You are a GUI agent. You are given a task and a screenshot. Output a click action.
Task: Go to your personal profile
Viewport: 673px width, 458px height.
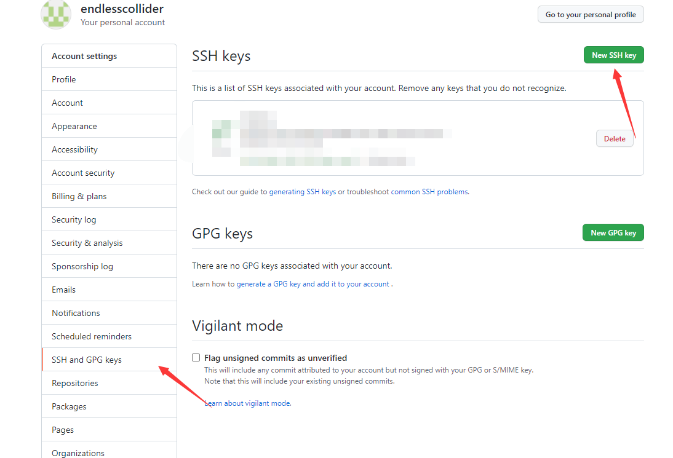point(591,15)
